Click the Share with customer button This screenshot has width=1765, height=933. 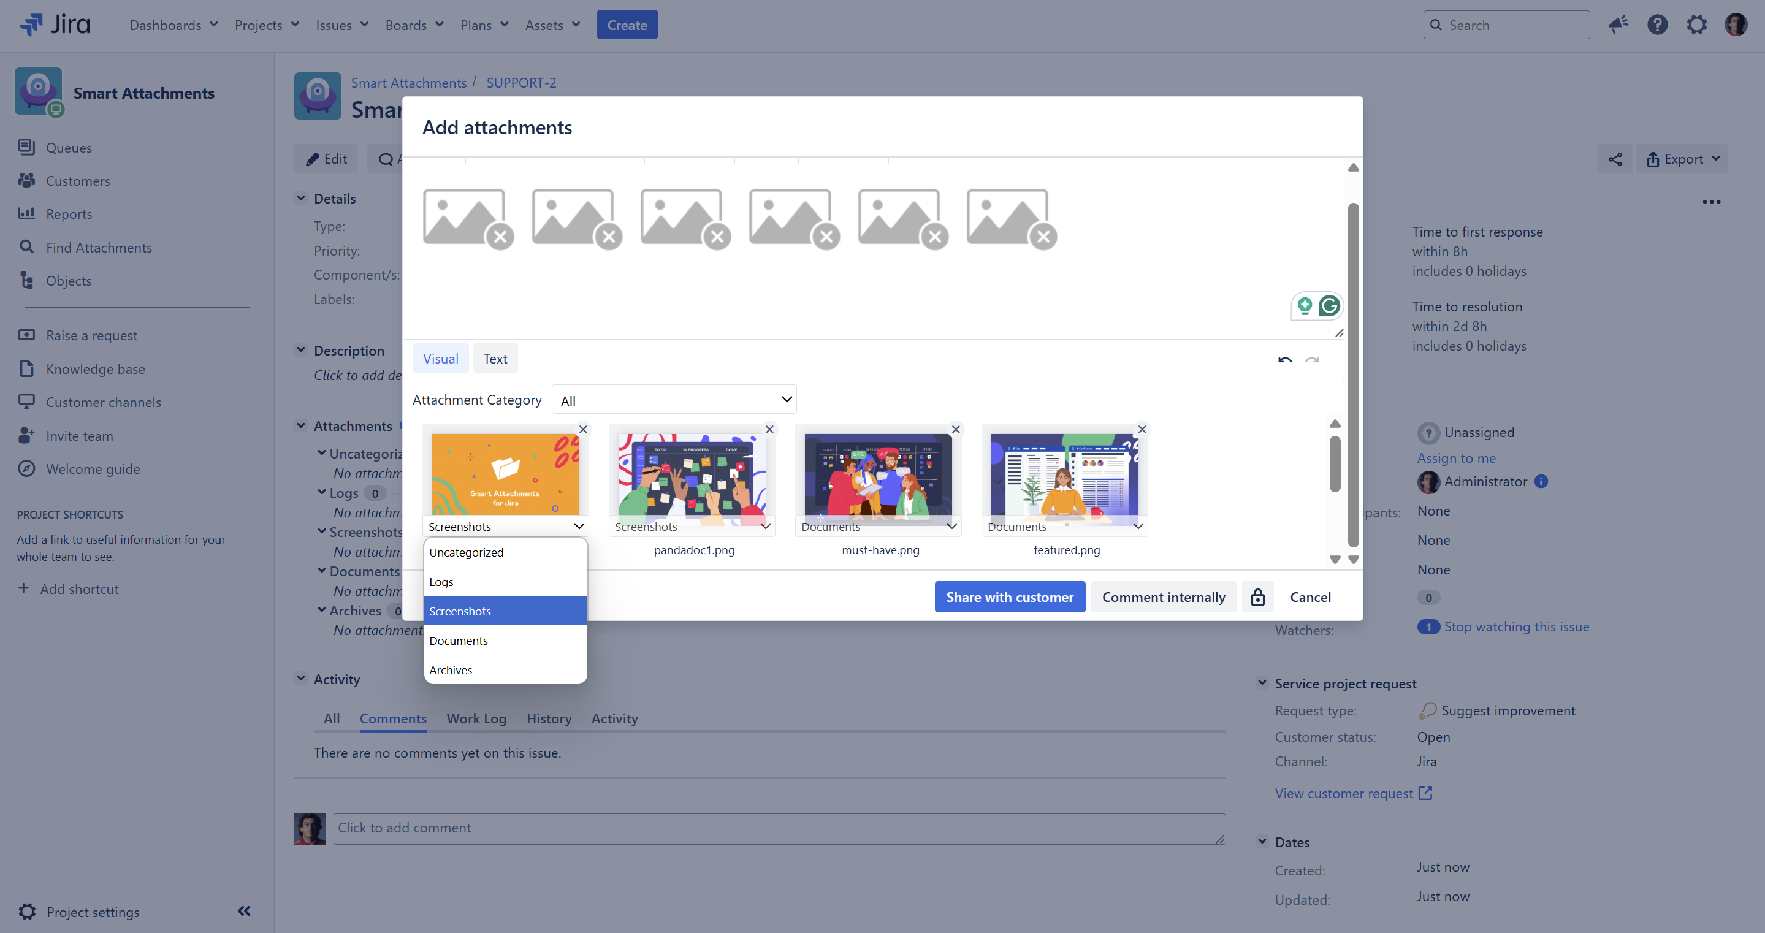(x=1009, y=596)
